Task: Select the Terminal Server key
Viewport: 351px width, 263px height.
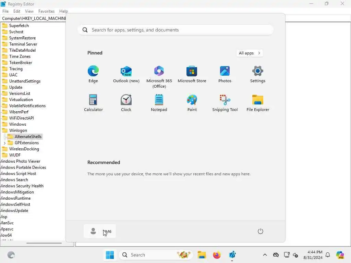Action: [x=23, y=44]
